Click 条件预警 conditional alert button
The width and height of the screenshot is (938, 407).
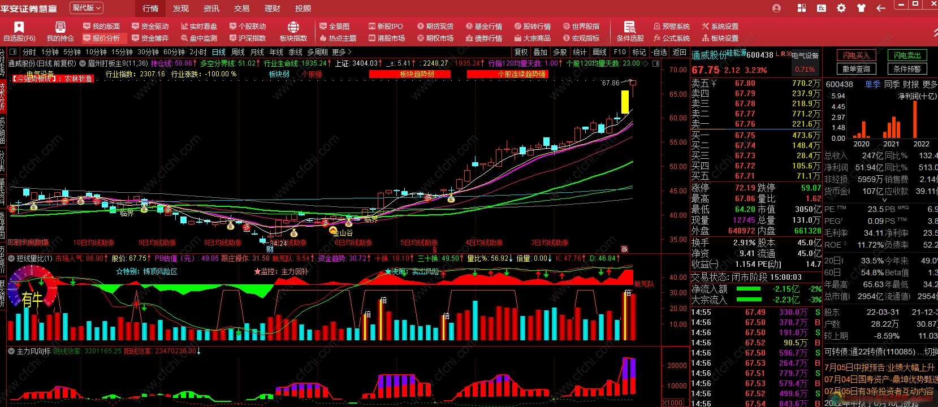907,69
